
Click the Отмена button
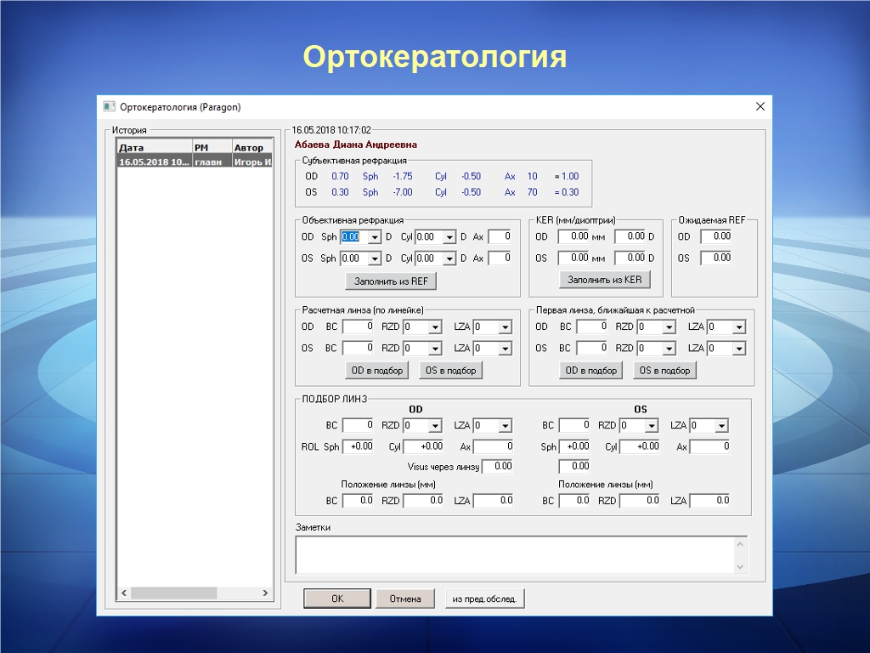click(405, 599)
